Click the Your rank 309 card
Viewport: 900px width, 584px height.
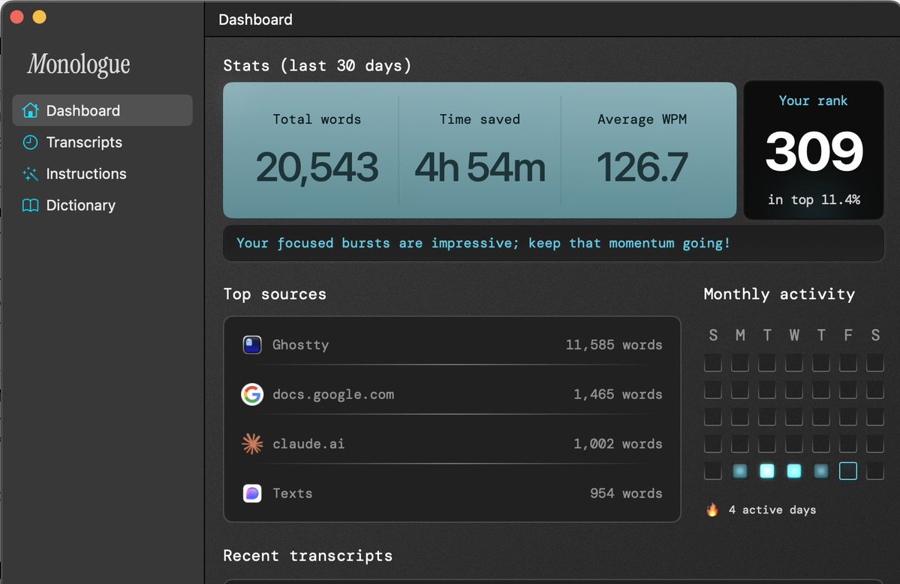[x=814, y=150]
